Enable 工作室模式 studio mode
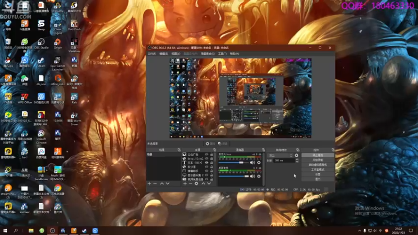 coord(318,169)
